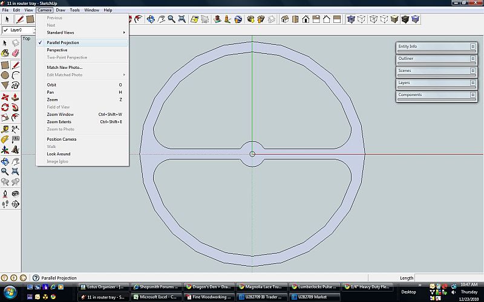484x302 pixels.
Task: Expand the Components panel
Action: pos(473,95)
